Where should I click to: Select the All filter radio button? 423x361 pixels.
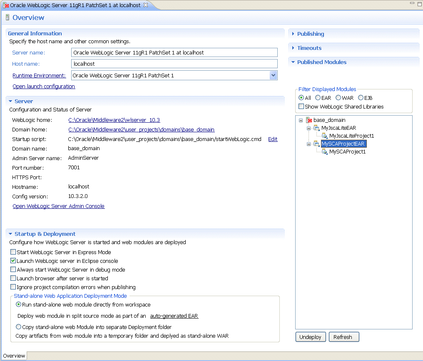pos(301,98)
